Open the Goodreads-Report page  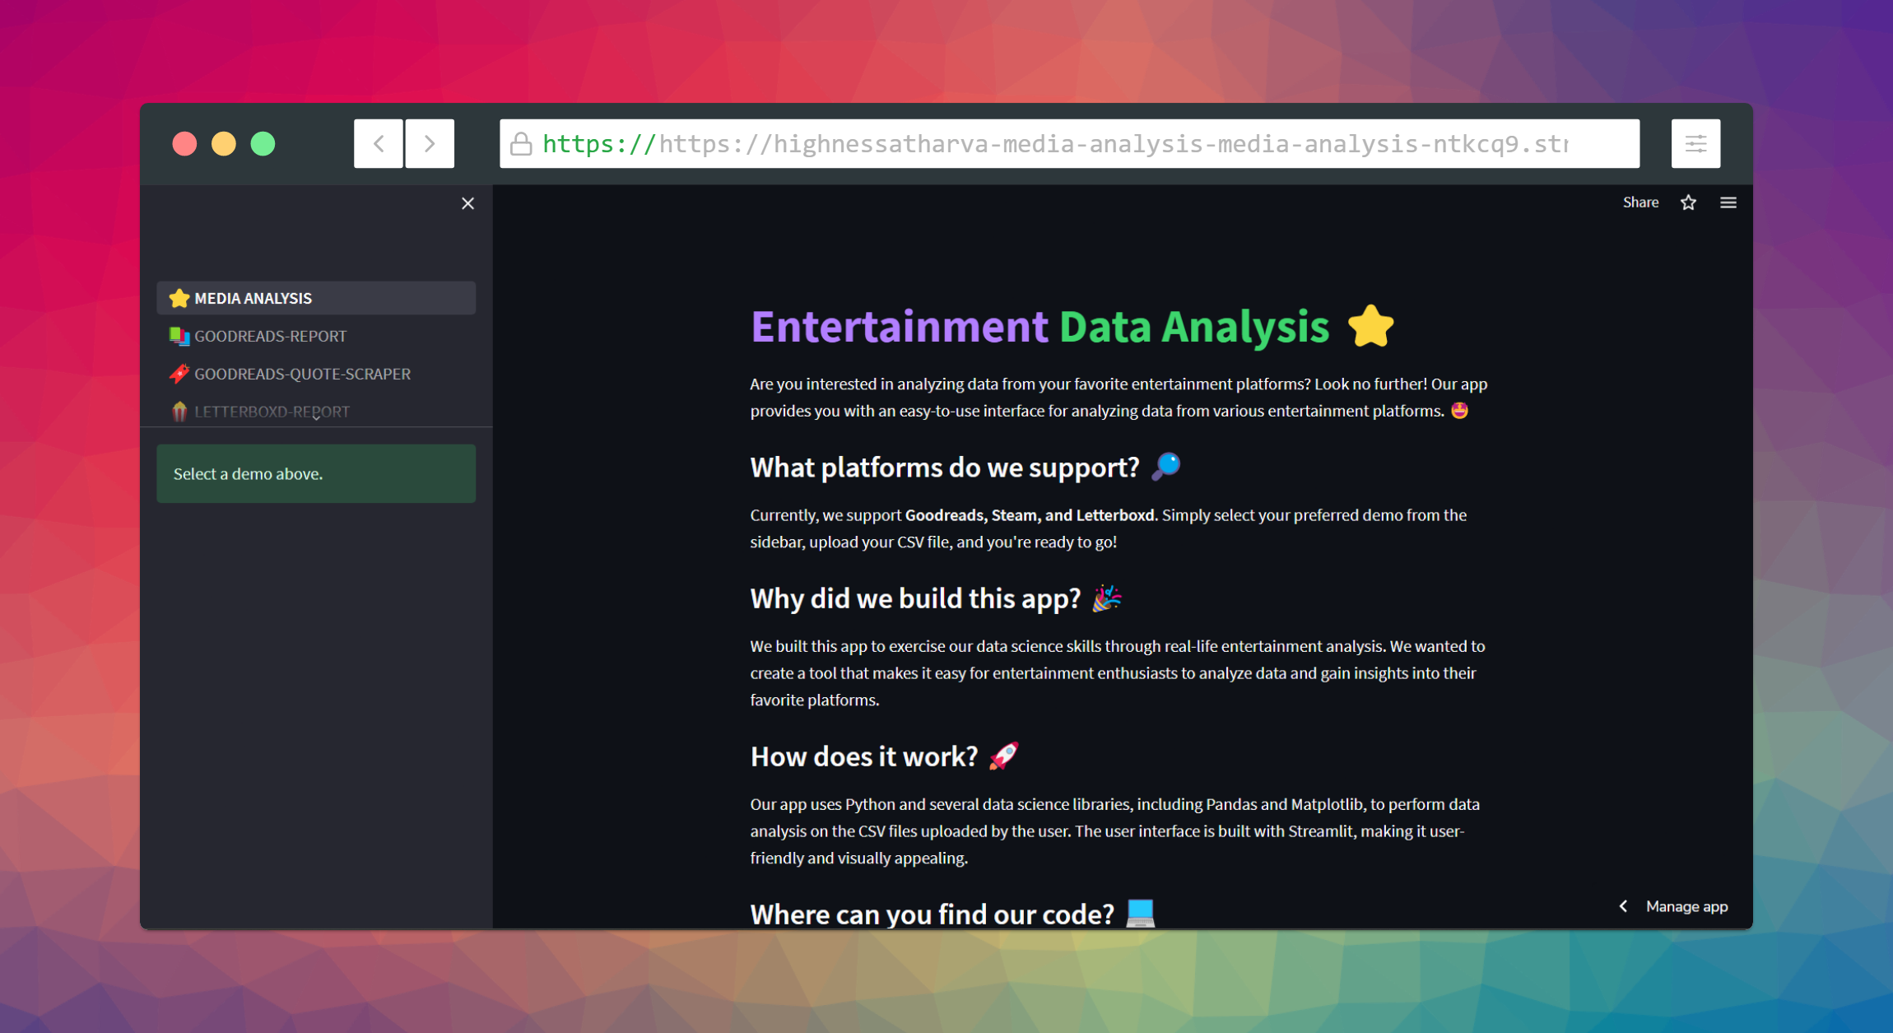coord(271,336)
